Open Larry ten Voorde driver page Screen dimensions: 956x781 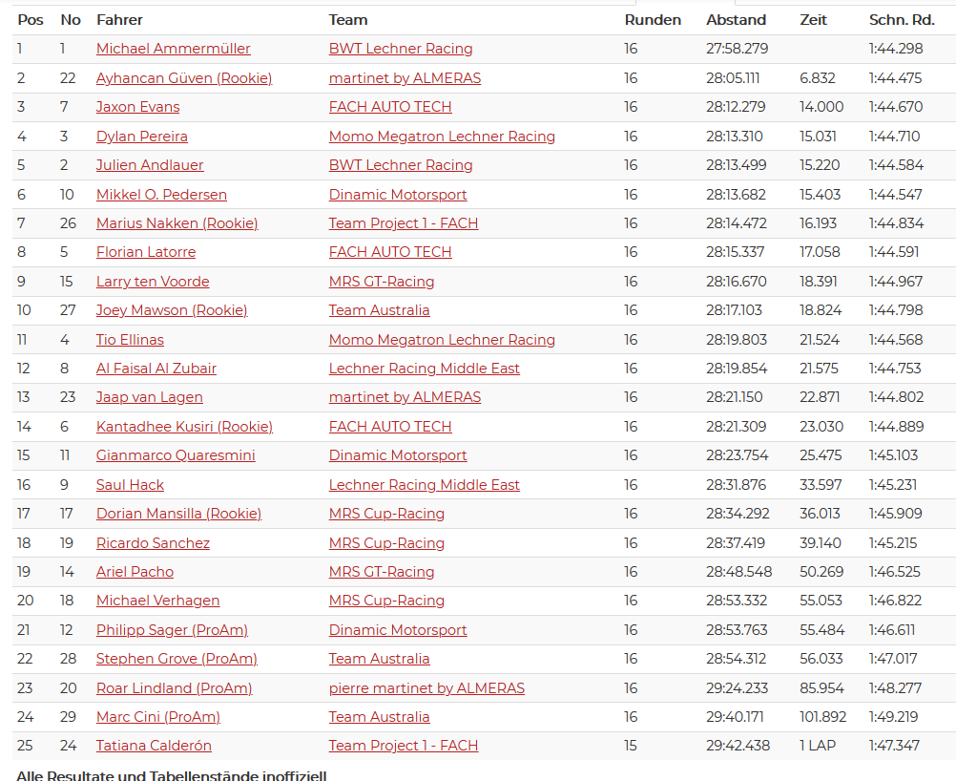[153, 282]
